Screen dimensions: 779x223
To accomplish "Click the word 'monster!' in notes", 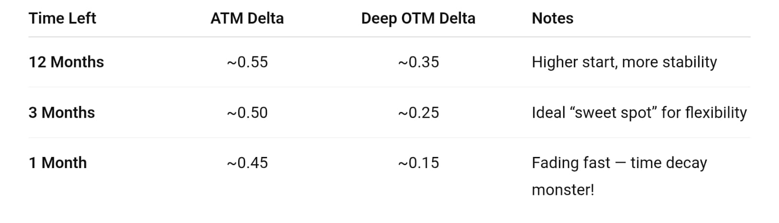I will (x=563, y=189).
